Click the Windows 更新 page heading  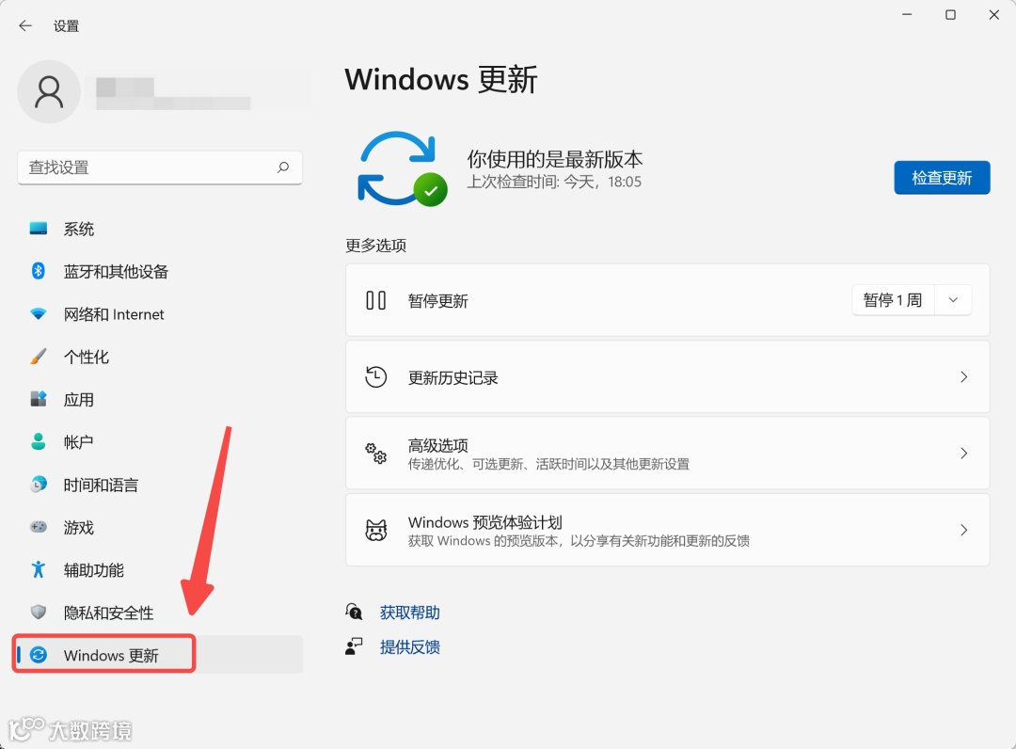pyautogui.click(x=441, y=79)
